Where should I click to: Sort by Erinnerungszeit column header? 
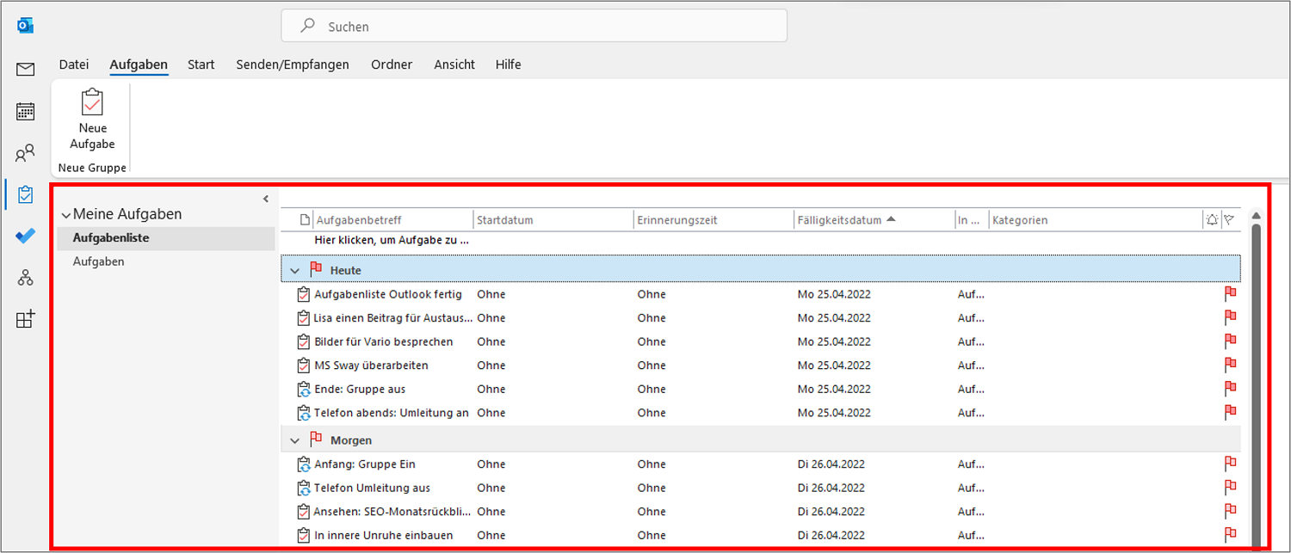tap(713, 220)
